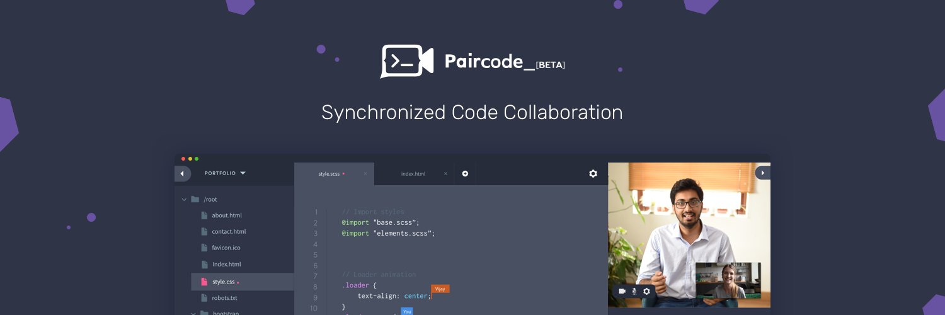Add a new tab with plus icon
The height and width of the screenshot is (315, 945).
click(465, 174)
